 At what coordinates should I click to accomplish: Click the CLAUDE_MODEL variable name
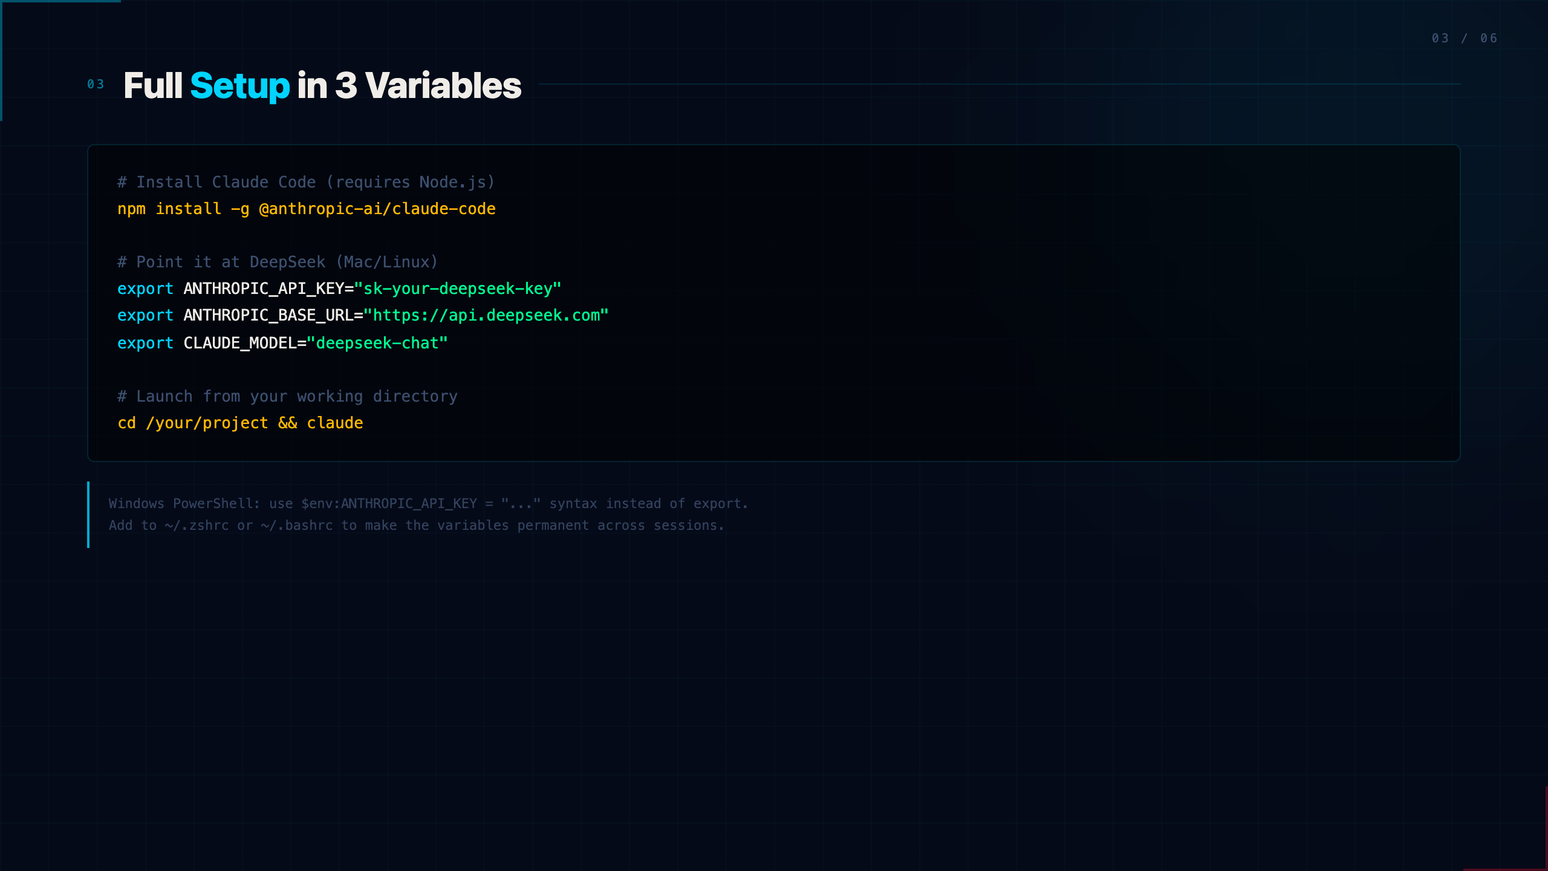[240, 343]
